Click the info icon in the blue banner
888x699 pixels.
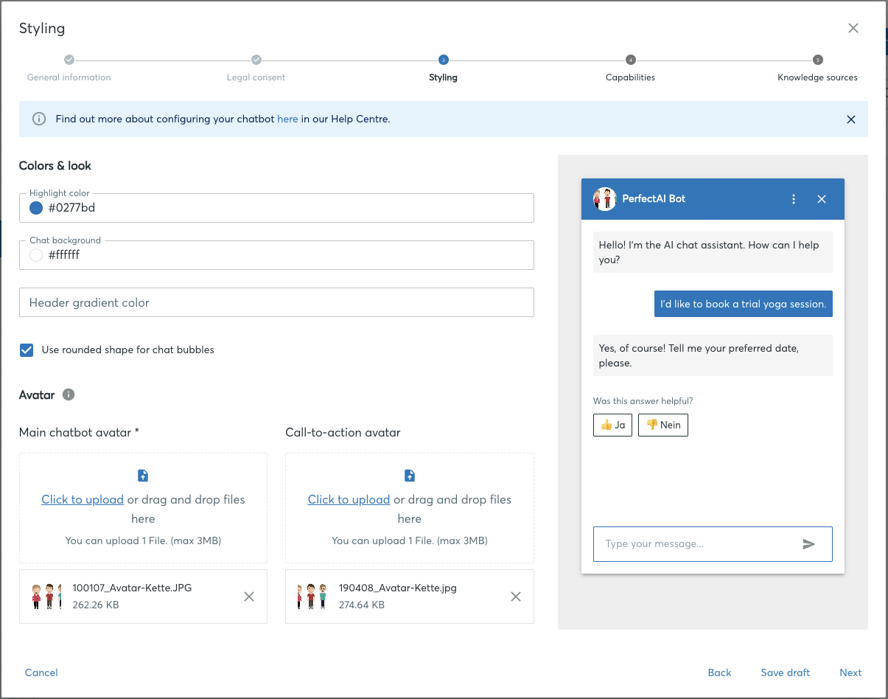click(39, 119)
